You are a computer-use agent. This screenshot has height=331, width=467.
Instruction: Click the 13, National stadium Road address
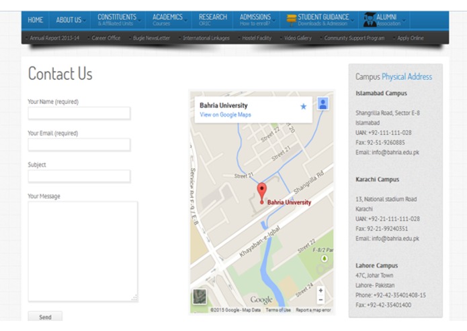(x=386, y=199)
